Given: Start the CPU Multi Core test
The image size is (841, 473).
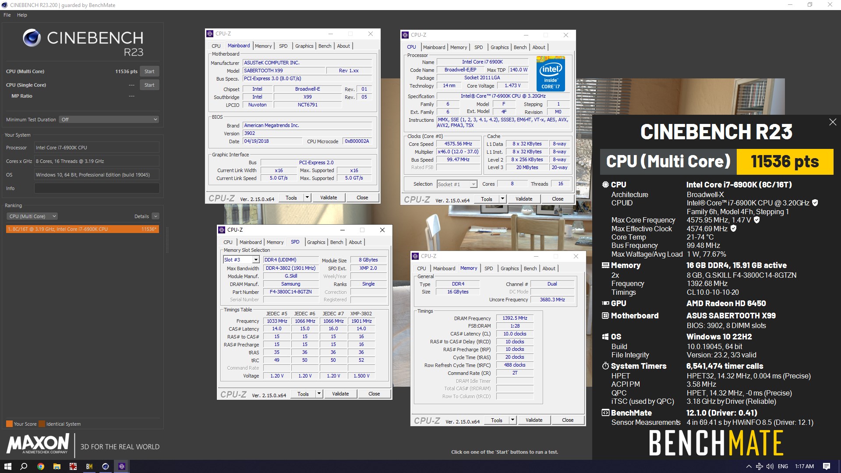Looking at the screenshot, I should (x=149, y=71).
